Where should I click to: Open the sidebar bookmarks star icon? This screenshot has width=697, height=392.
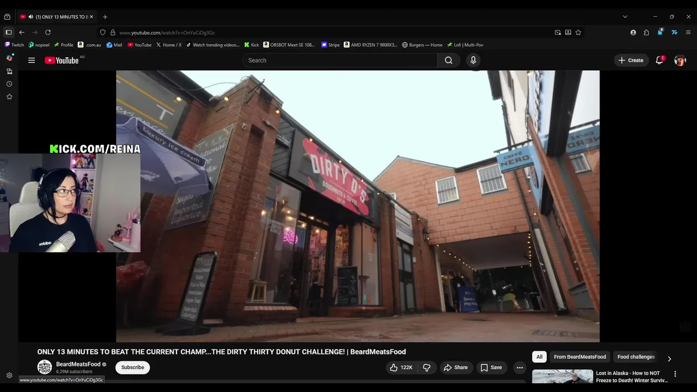tap(9, 96)
